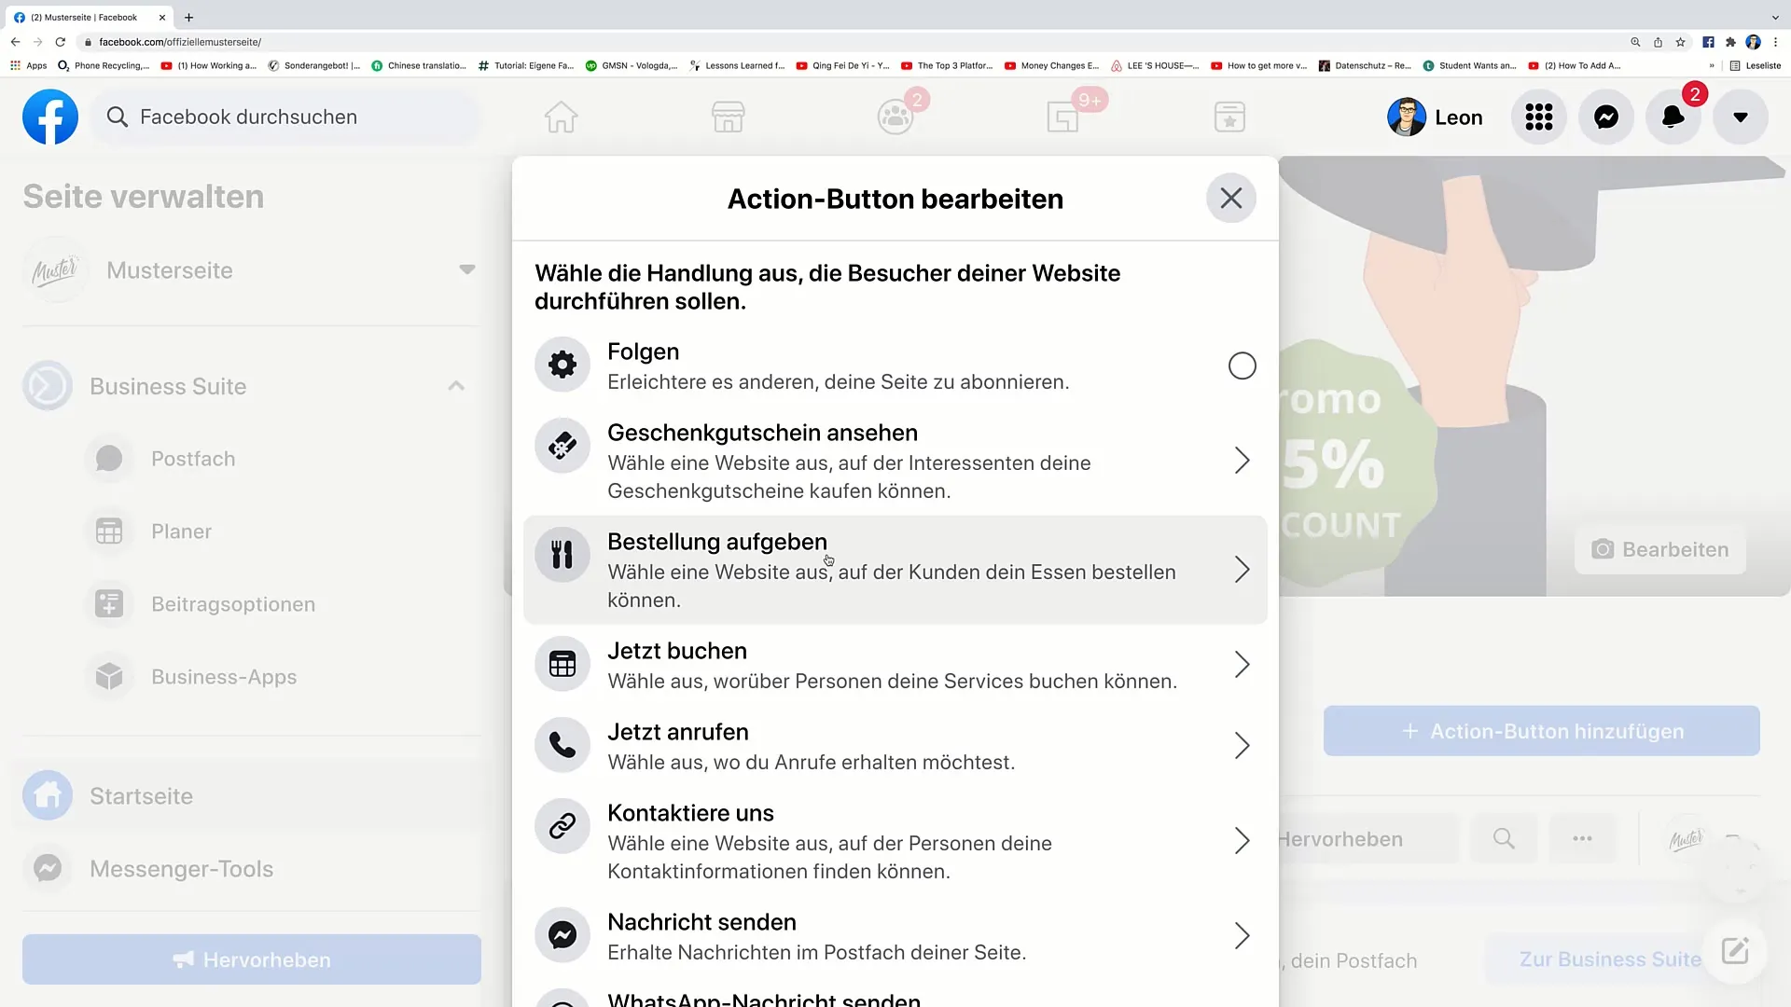Expand Bestellung aufgeben chevron
Image resolution: width=1791 pixels, height=1007 pixels.
click(1242, 569)
